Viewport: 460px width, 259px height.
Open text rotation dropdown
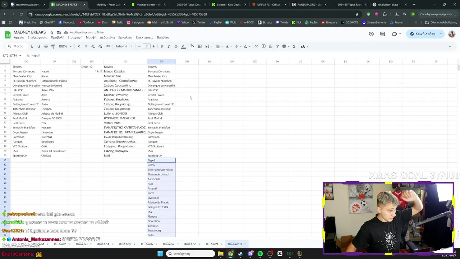(247, 46)
